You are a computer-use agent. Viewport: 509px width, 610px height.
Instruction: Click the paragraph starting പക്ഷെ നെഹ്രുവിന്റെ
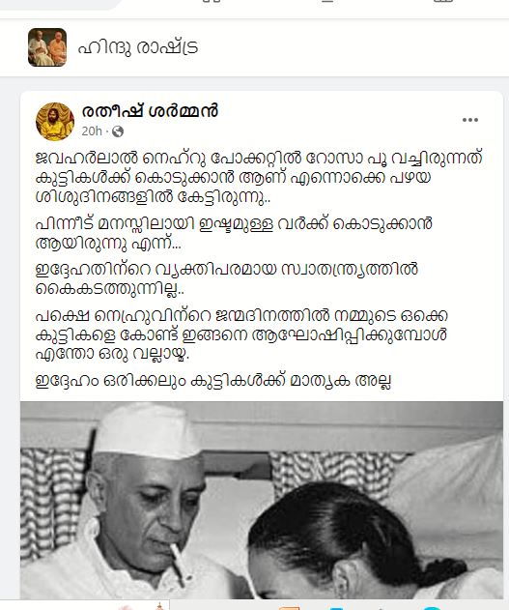pos(241,334)
